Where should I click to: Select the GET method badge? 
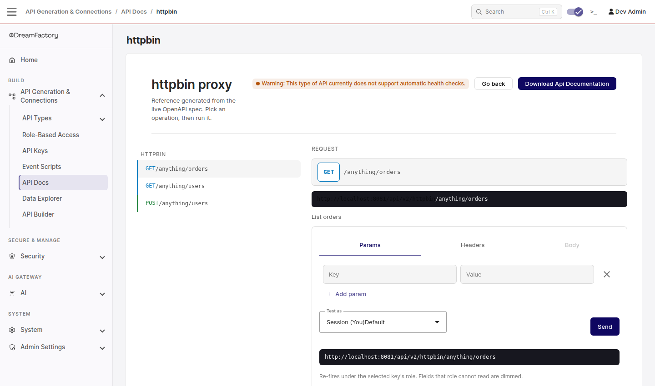point(328,172)
